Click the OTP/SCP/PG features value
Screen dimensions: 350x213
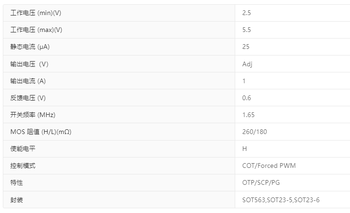(261, 182)
